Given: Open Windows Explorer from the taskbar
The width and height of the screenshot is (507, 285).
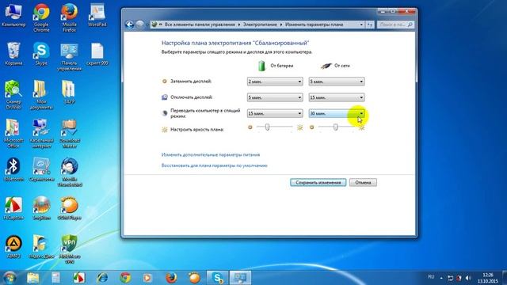Looking at the screenshot, I should [x=33, y=278].
